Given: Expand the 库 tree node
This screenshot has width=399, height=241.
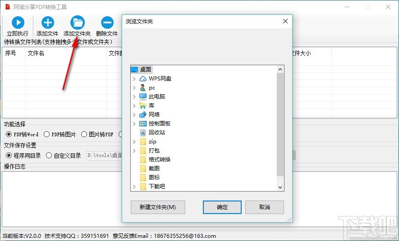Looking at the screenshot, I should 134,106.
